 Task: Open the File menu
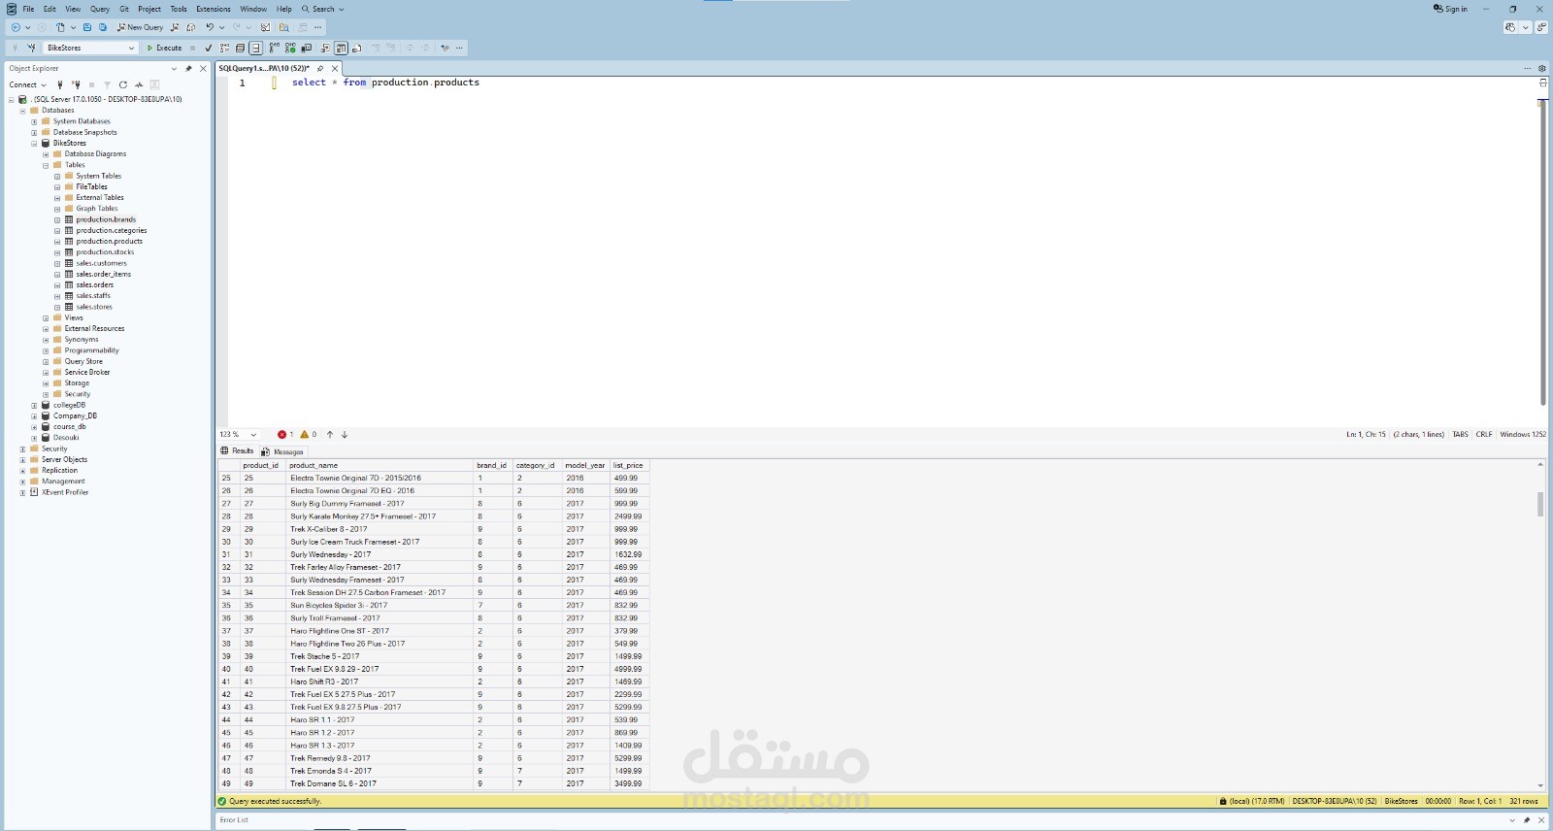pos(28,9)
